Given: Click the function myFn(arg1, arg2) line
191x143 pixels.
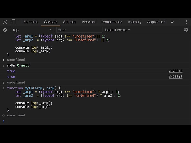Looking at the screenshot, I should click(x=34, y=88).
